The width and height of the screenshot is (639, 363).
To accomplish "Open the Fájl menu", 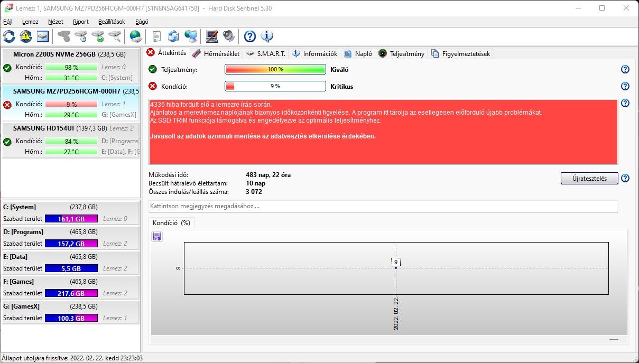I will pos(8,22).
